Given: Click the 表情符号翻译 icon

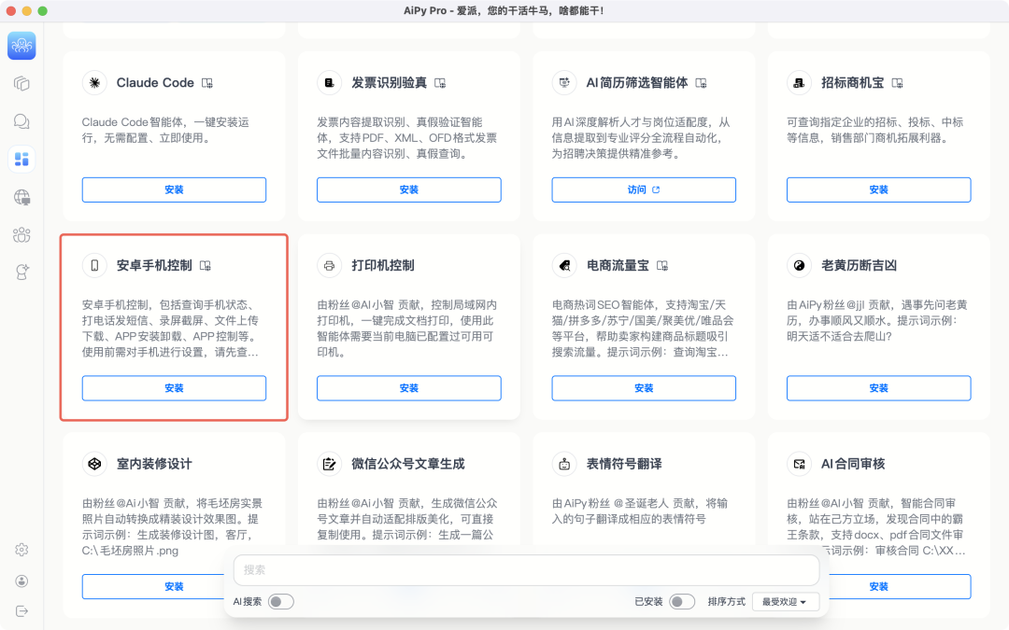Looking at the screenshot, I should pos(564,464).
